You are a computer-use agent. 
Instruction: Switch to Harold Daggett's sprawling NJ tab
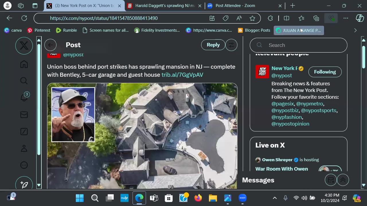165,6
